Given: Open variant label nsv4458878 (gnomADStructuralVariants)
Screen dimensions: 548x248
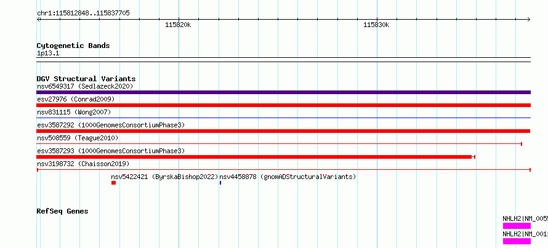Looking at the screenshot, I should (288, 177).
